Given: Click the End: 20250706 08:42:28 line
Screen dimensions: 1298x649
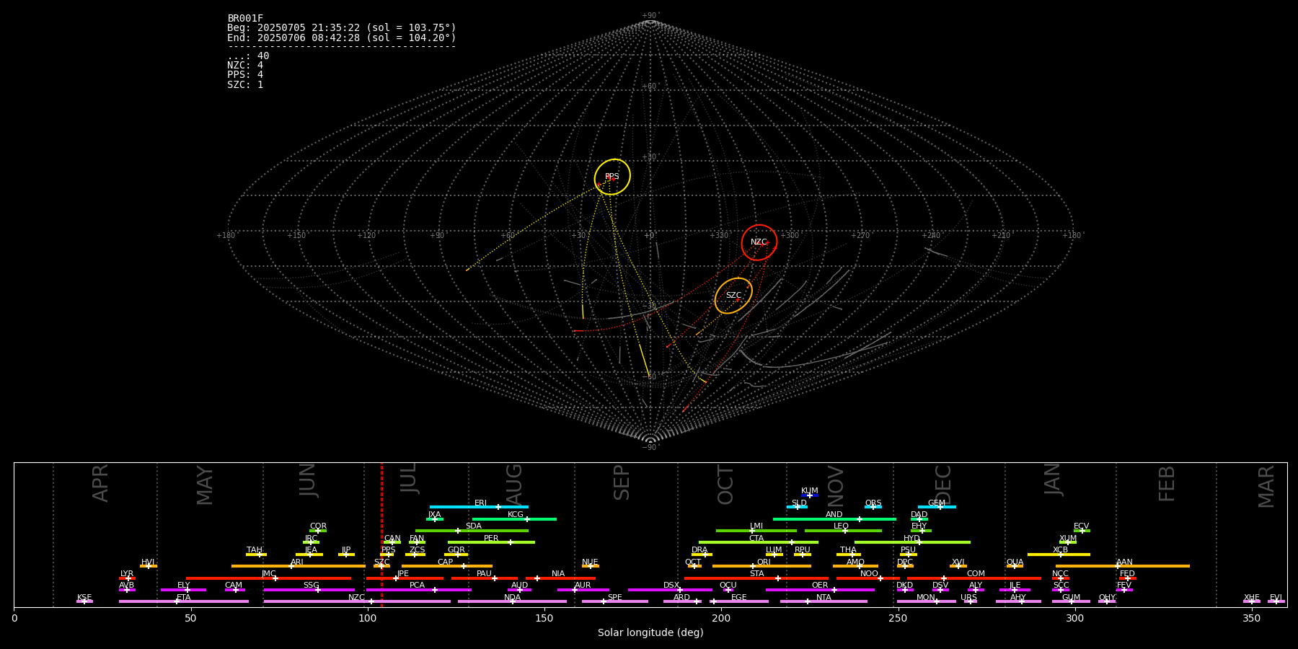Looking at the screenshot, I should 342,37.
